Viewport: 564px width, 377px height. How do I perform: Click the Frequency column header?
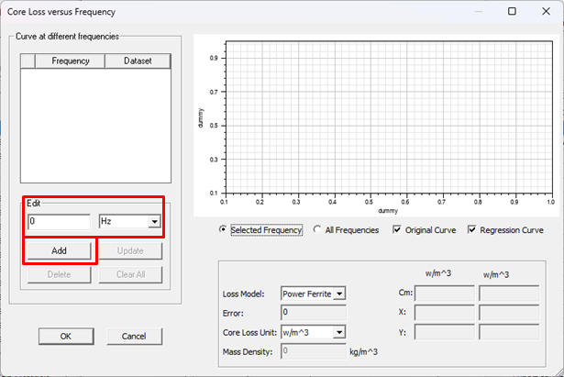click(71, 61)
